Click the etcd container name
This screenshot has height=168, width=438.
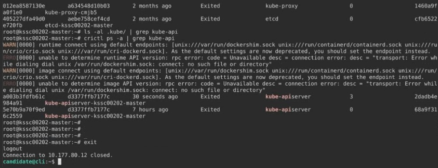[x=272, y=19]
